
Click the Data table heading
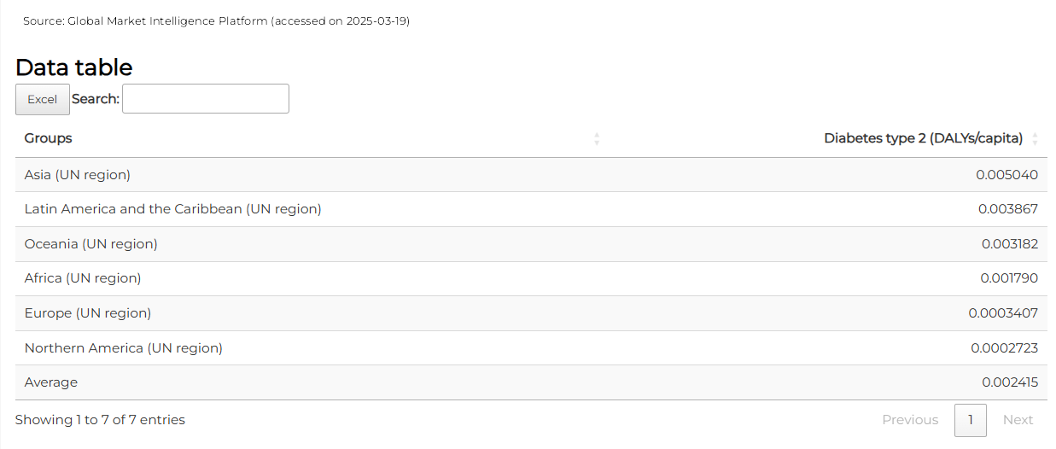[74, 67]
